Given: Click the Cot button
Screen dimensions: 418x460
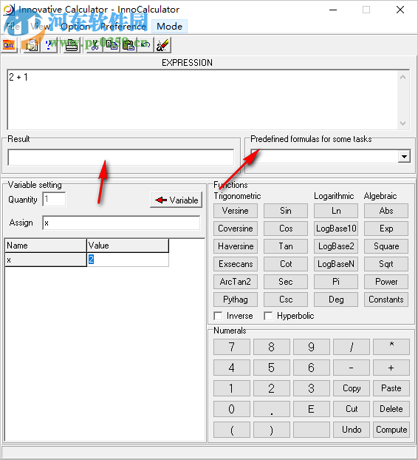Looking at the screenshot, I should [286, 264].
